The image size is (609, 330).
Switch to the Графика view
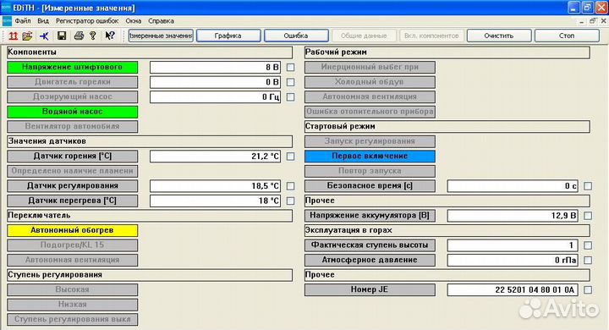(x=228, y=36)
